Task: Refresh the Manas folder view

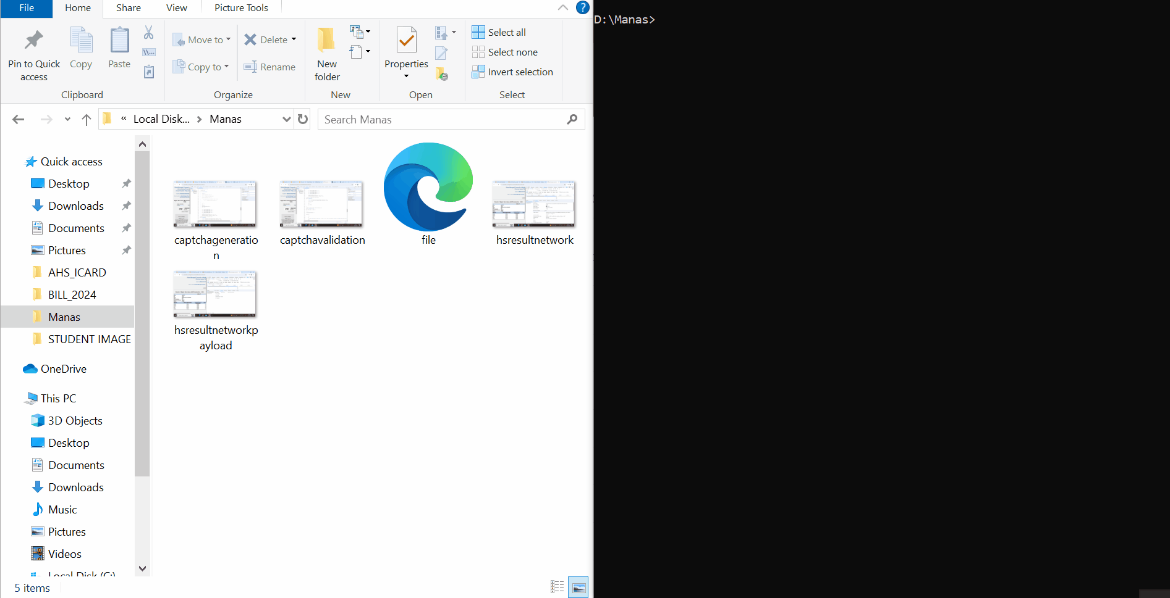Action: click(303, 119)
